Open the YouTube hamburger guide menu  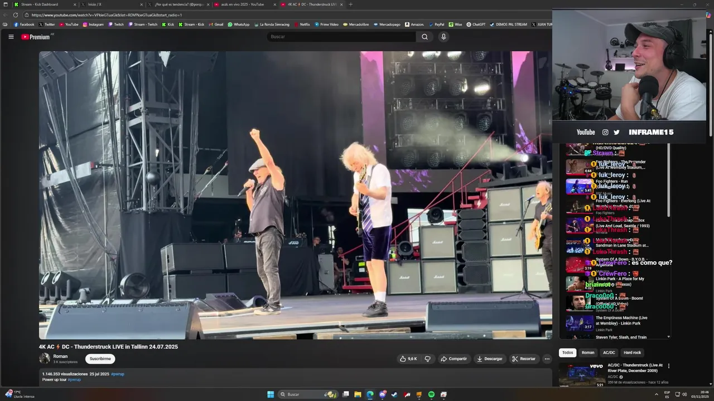(11, 37)
